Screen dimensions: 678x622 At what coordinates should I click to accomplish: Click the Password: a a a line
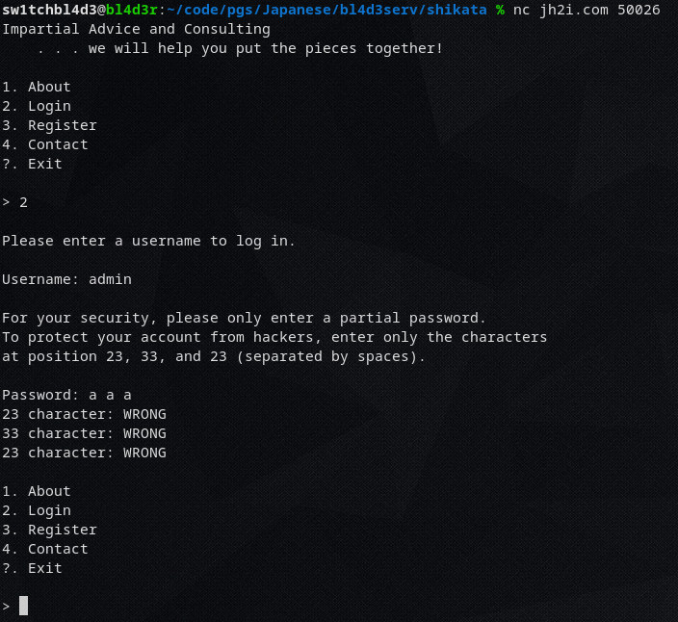66,395
